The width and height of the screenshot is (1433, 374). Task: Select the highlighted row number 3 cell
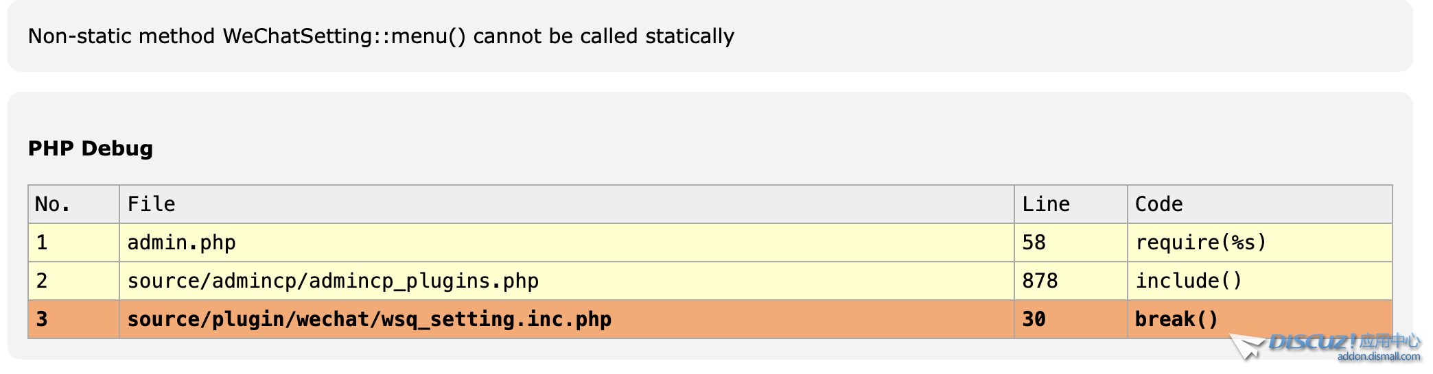click(x=74, y=319)
